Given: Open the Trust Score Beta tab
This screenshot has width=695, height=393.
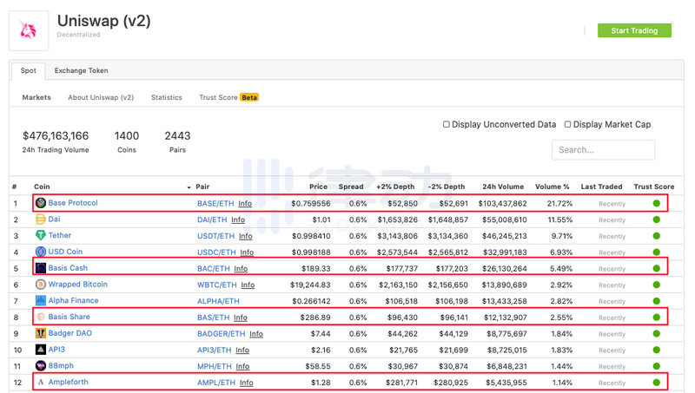Looking at the screenshot, I should tap(228, 97).
